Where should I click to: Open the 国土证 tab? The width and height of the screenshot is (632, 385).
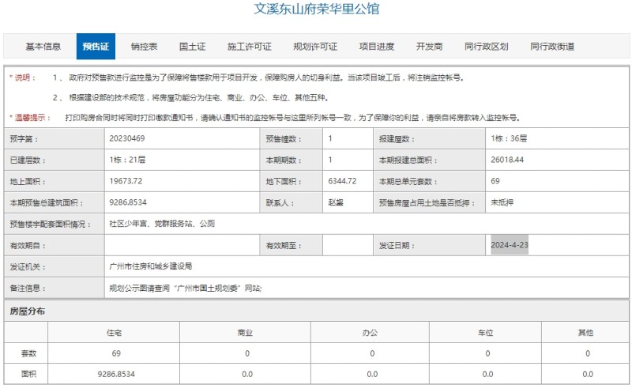coord(192,47)
